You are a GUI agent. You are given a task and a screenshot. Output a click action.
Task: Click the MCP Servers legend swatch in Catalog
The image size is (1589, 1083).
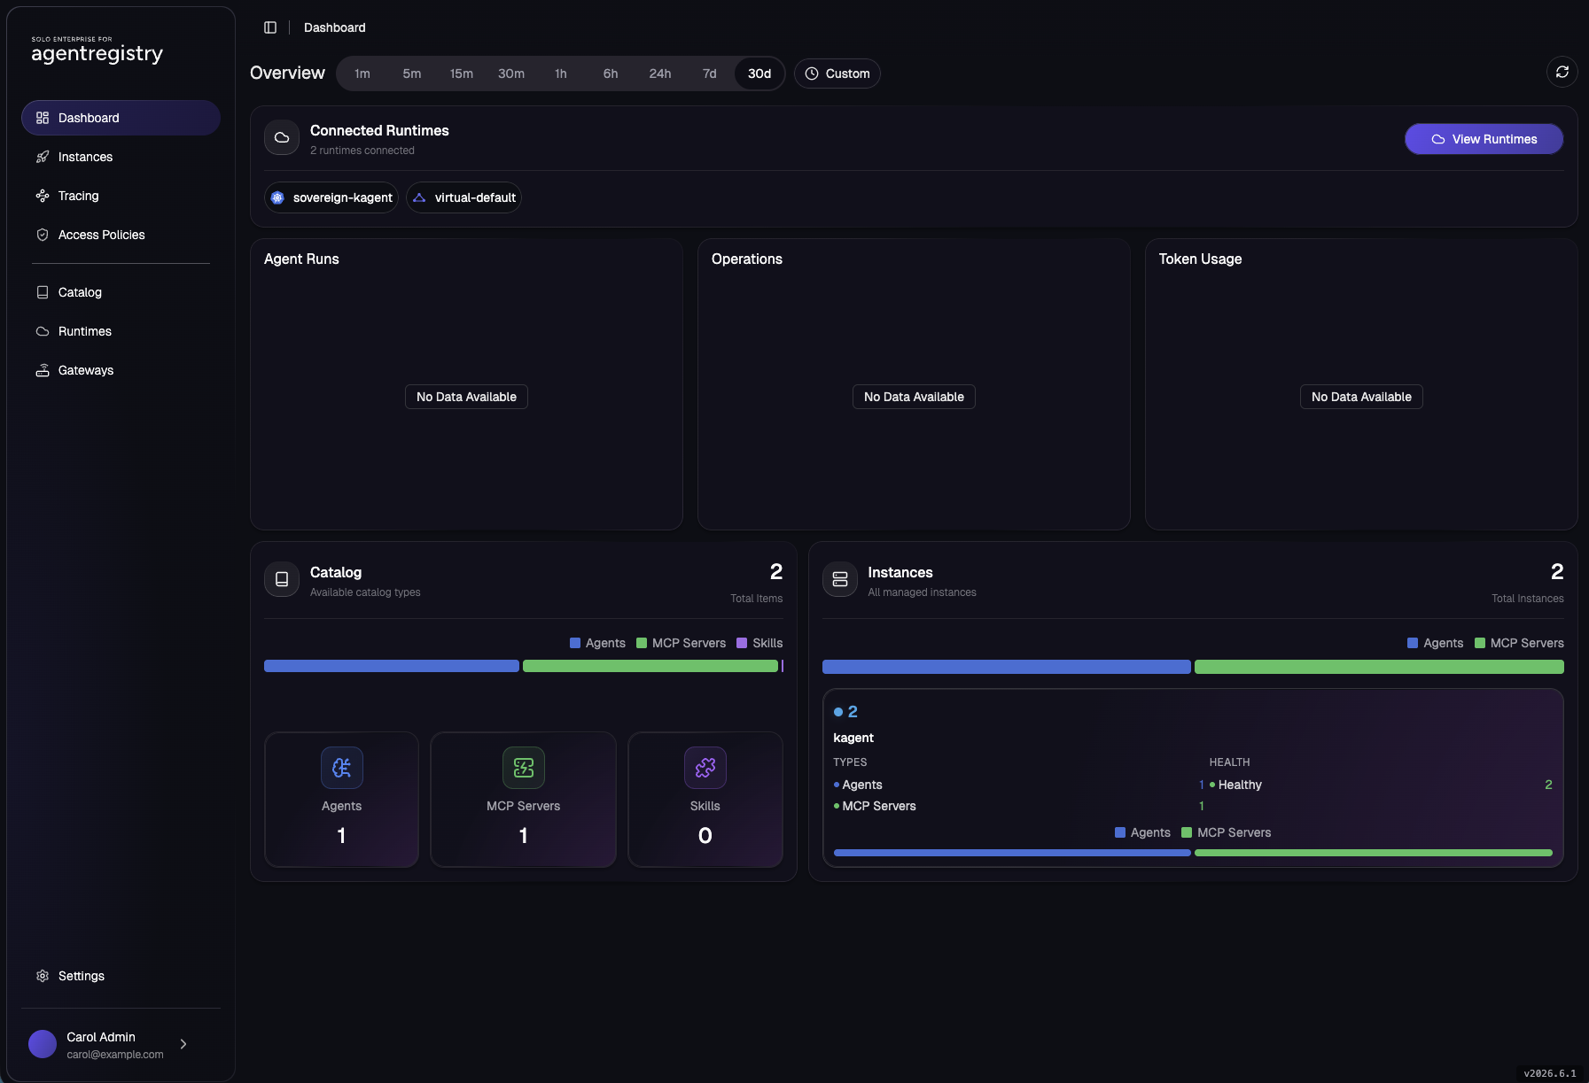pos(642,643)
